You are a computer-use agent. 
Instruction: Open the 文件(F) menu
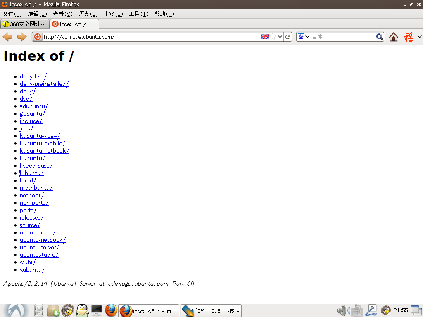pos(12,14)
